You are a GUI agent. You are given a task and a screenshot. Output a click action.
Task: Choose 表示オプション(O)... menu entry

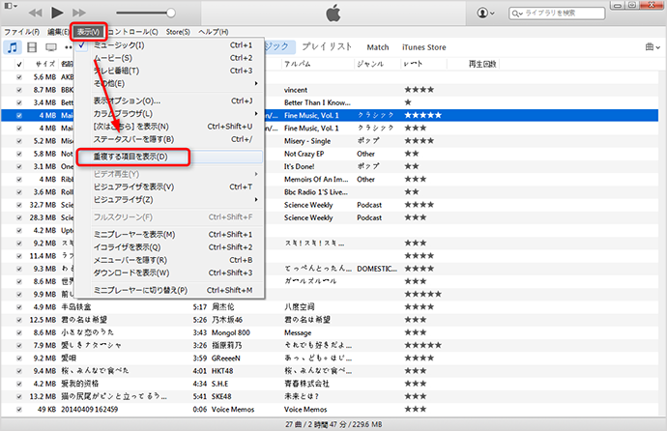(169, 101)
